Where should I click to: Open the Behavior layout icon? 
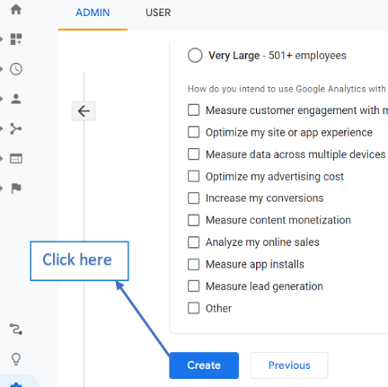coord(16,158)
